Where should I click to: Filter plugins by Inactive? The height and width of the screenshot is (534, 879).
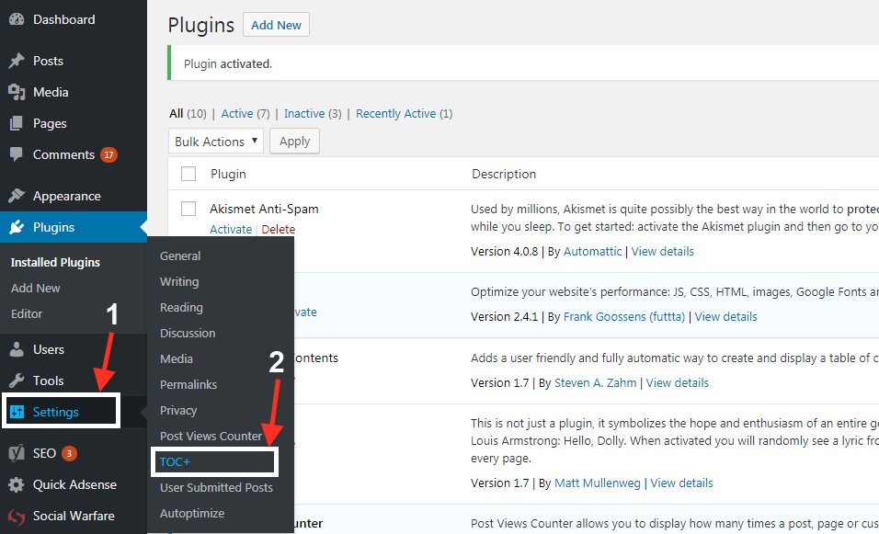point(304,114)
